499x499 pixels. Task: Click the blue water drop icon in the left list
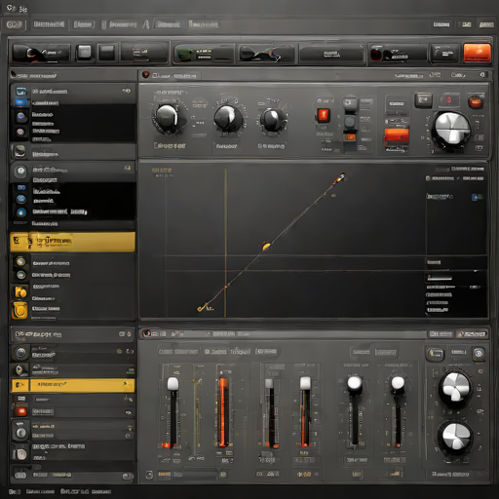pyautogui.click(x=21, y=212)
